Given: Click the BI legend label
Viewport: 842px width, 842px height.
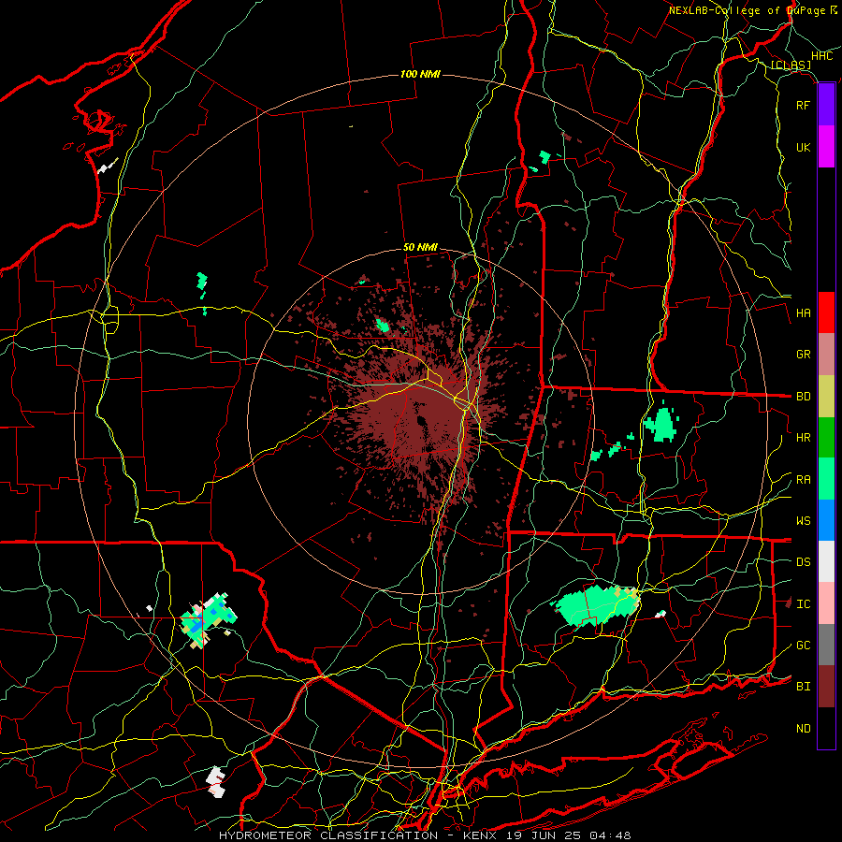Looking at the screenshot, I should point(803,687).
